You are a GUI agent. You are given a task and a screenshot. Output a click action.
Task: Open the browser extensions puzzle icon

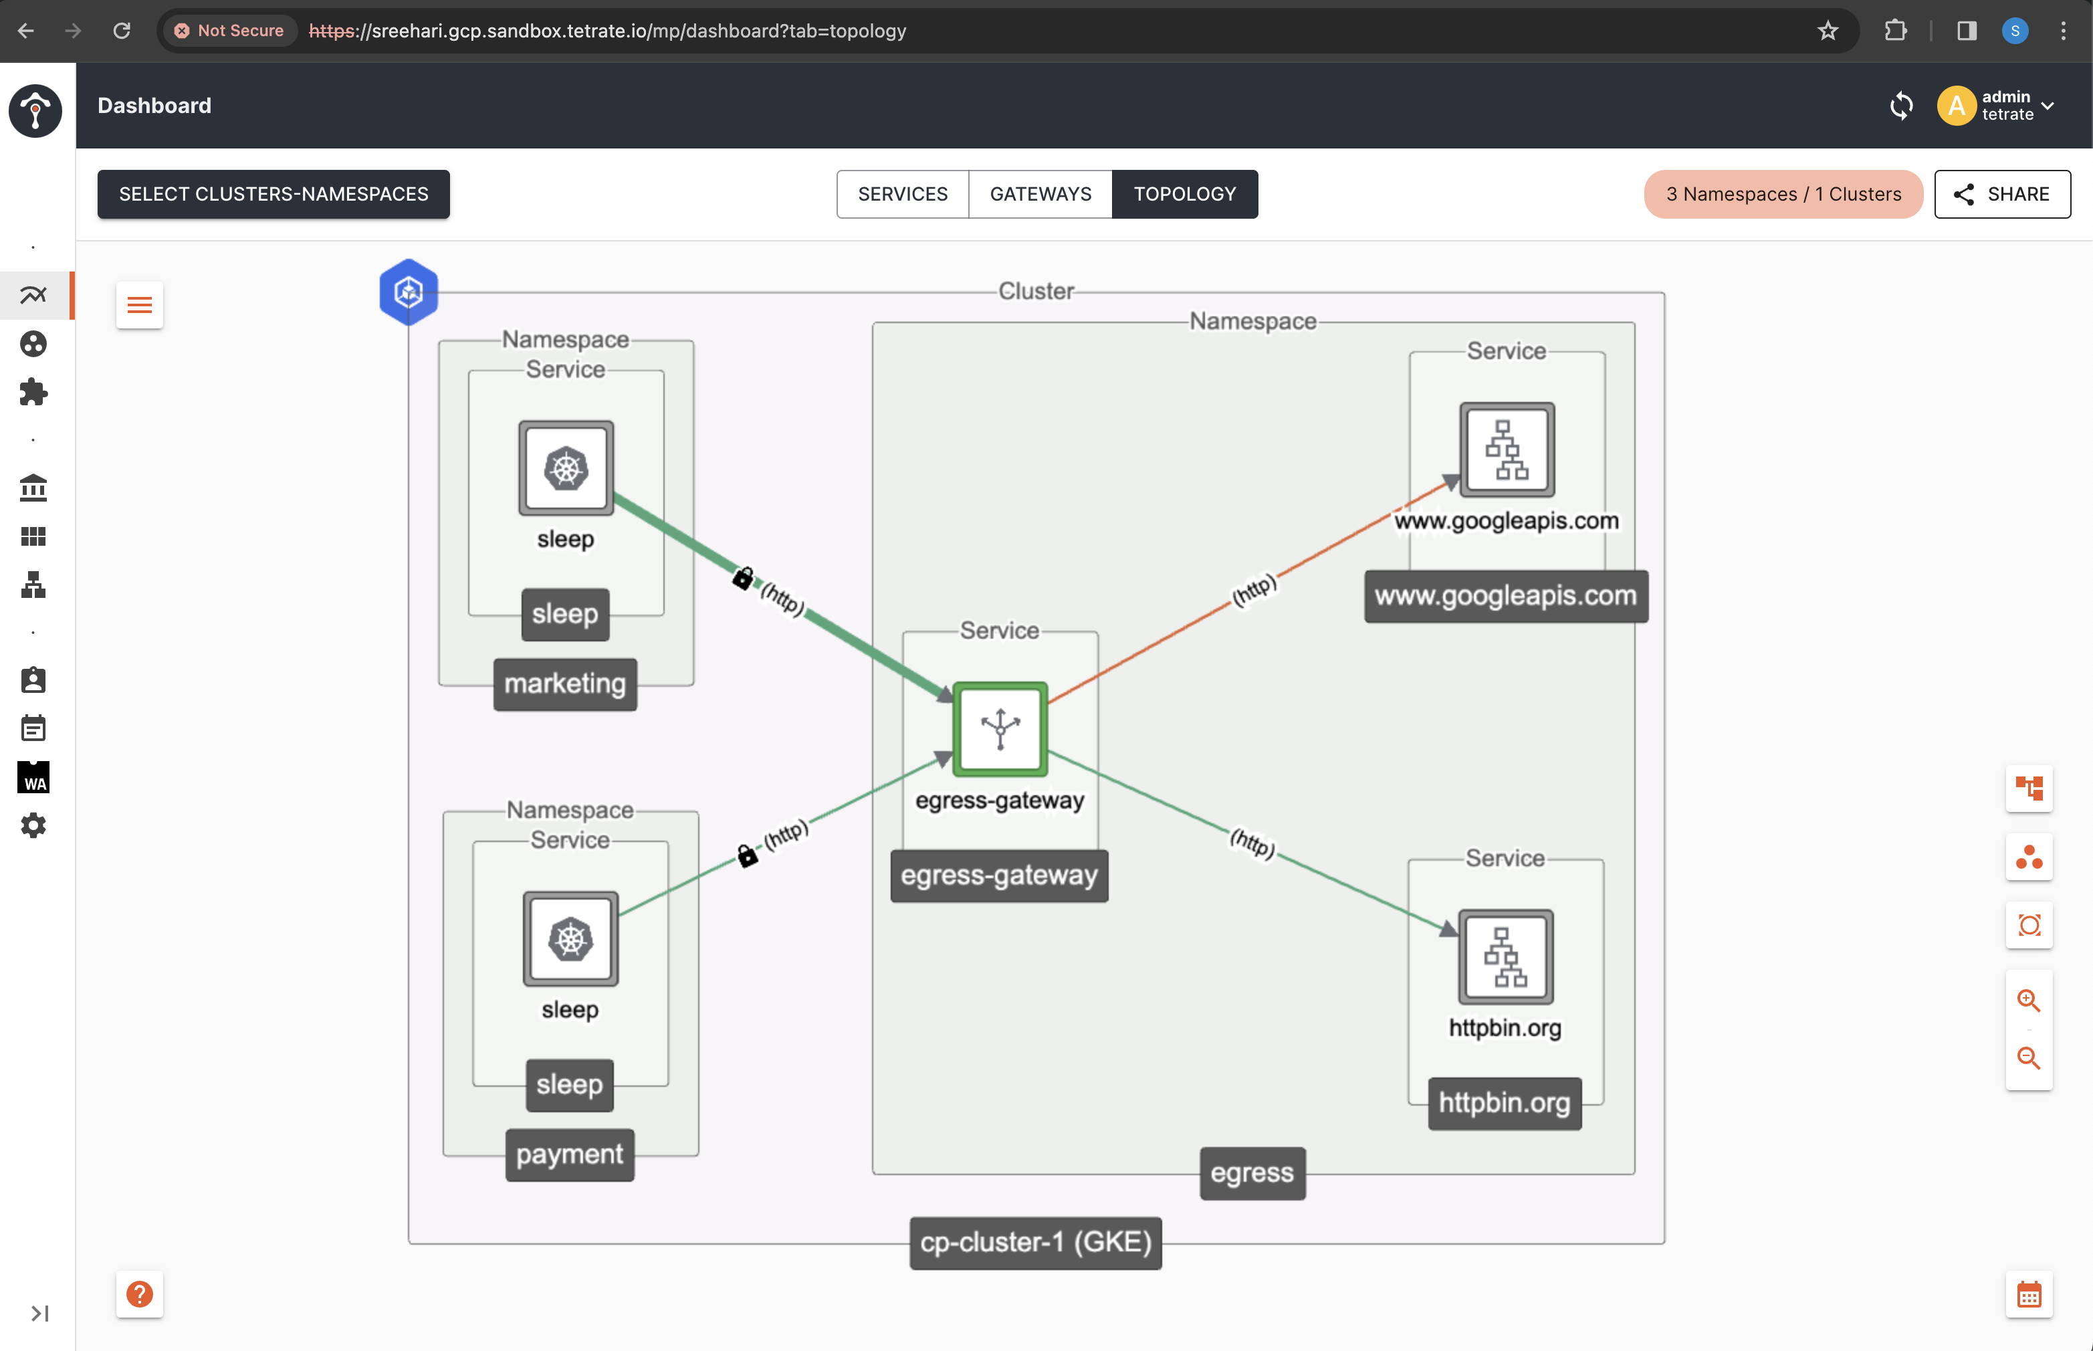[1896, 31]
